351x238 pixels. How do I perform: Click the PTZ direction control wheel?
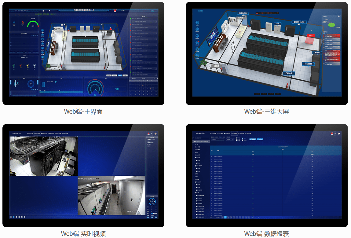coord(152,202)
